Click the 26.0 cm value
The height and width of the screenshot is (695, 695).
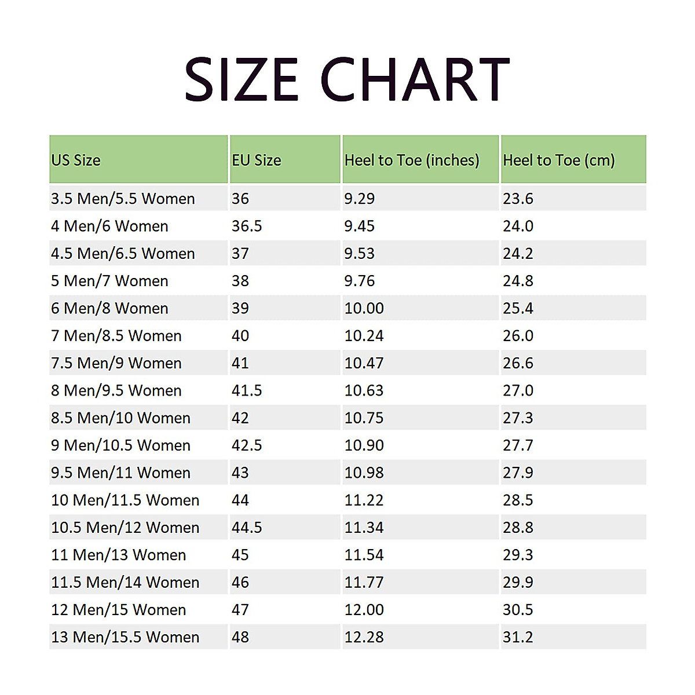coord(518,336)
